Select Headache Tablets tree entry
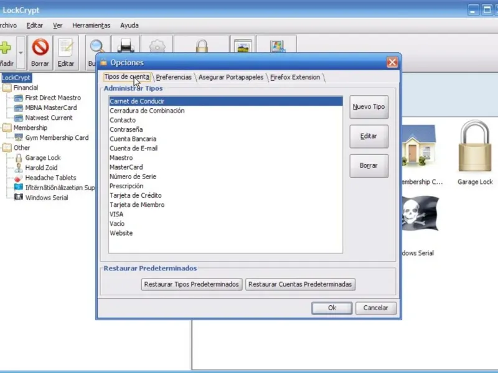This screenshot has height=373, width=498. coord(50,178)
